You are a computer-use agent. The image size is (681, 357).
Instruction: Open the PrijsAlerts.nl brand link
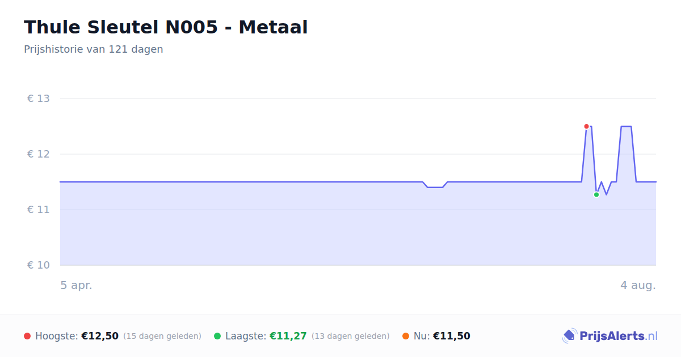point(610,336)
